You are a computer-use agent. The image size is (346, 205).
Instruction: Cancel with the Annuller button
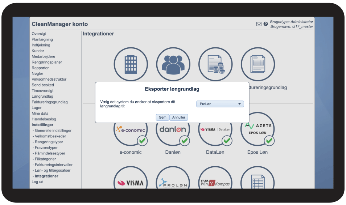click(179, 117)
